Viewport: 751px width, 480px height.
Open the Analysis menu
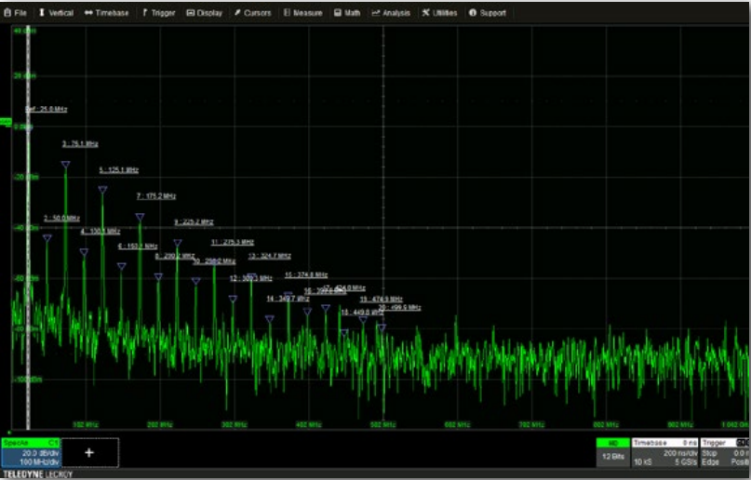(391, 13)
